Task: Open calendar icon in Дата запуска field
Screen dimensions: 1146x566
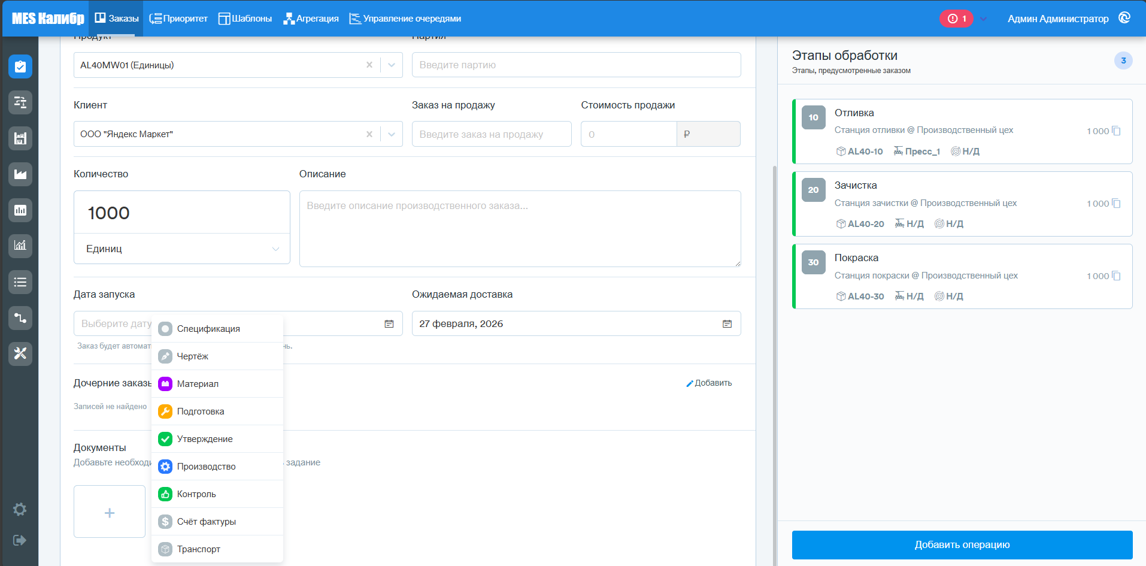Action: [389, 323]
